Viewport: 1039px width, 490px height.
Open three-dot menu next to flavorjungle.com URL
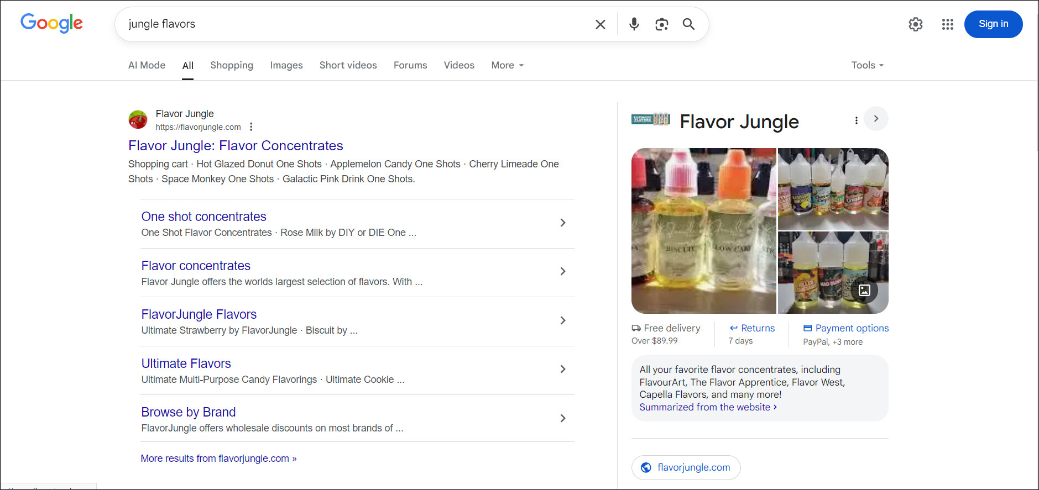coord(251,127)
